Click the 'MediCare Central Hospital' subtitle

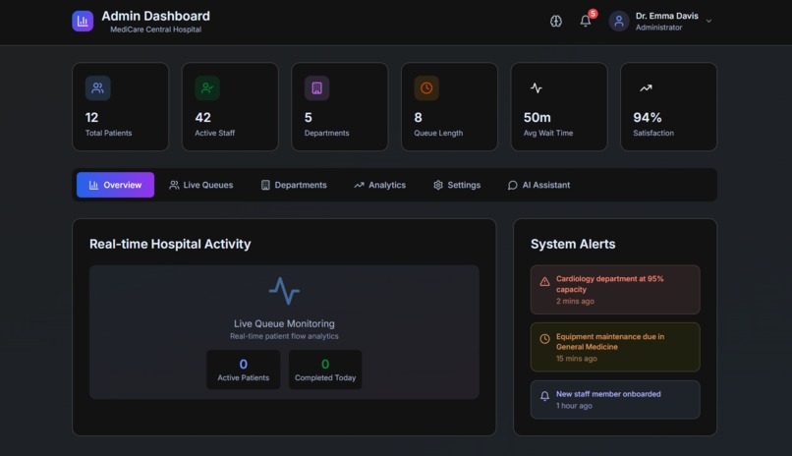[155, 29]
